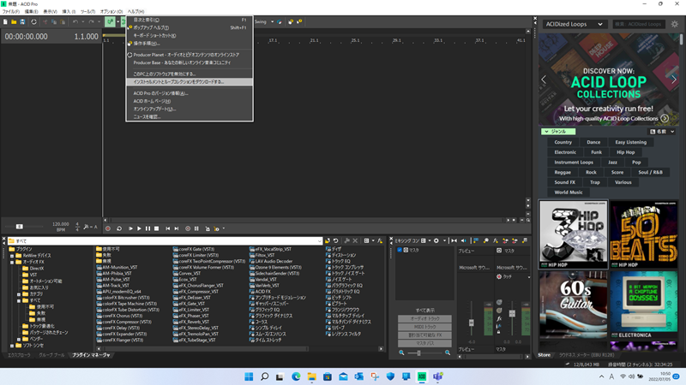This screenshot has width=686, height=385.
Task: Go to end of project
Action: [x=177, y=228]
